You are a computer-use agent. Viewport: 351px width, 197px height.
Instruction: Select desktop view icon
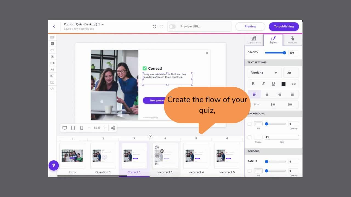[65, 128]
